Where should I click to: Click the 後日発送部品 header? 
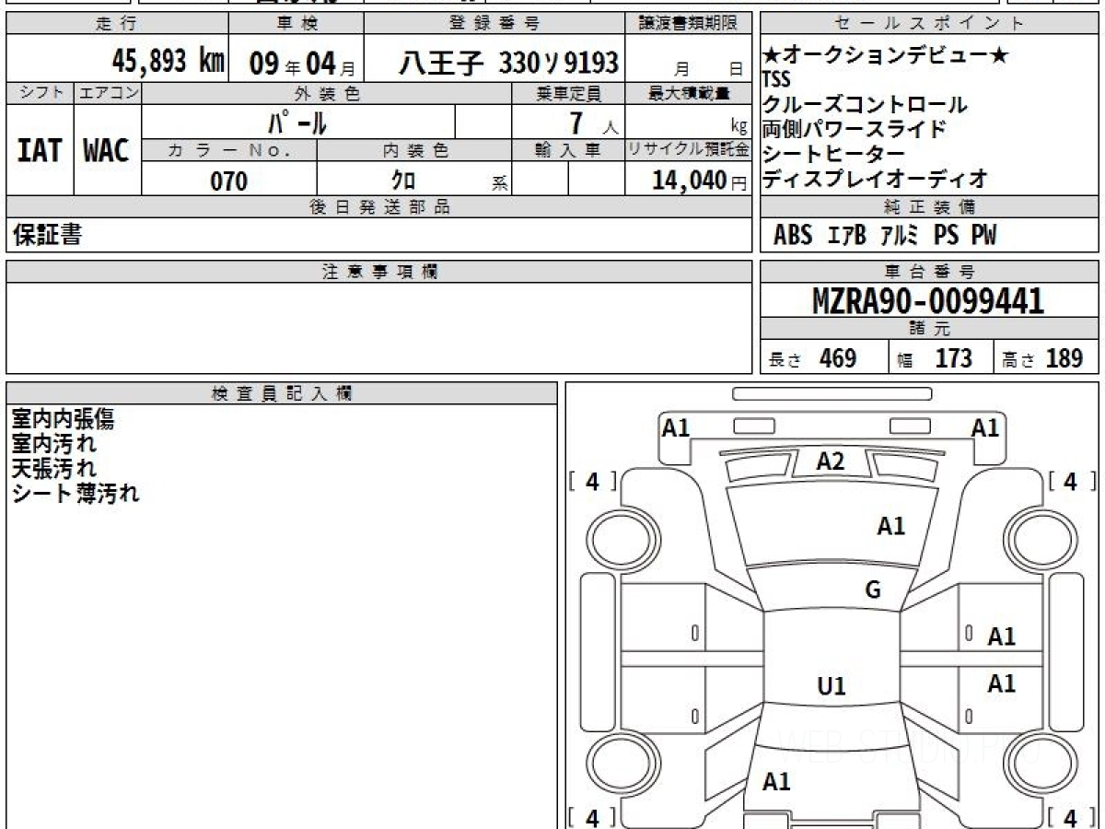point(378,207)
